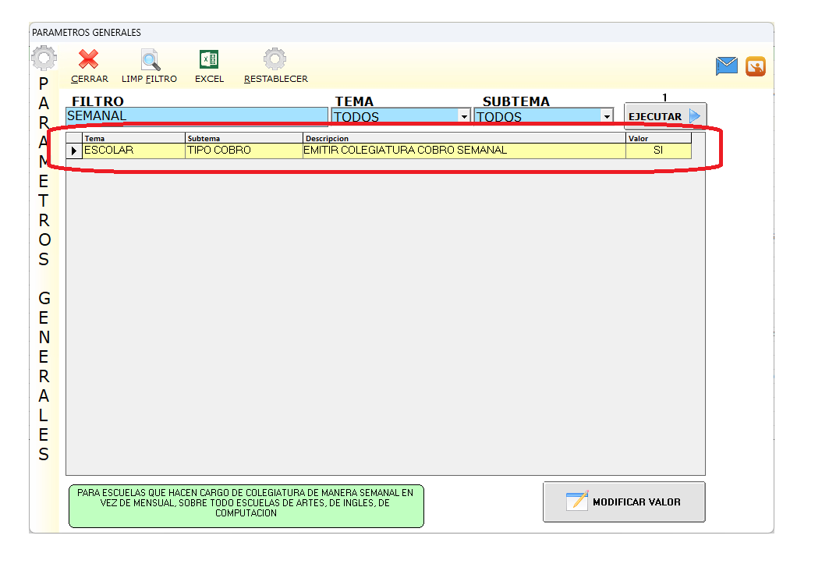Sort by the Tema column header
The height and width of the screenshot is (585, 829).
click(133, 138)
